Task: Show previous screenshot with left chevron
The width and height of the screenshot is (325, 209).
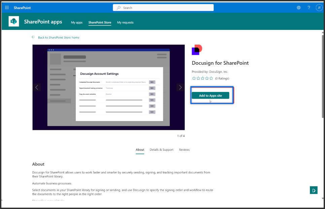Action: pyautogui.click(x=37, y=88)
